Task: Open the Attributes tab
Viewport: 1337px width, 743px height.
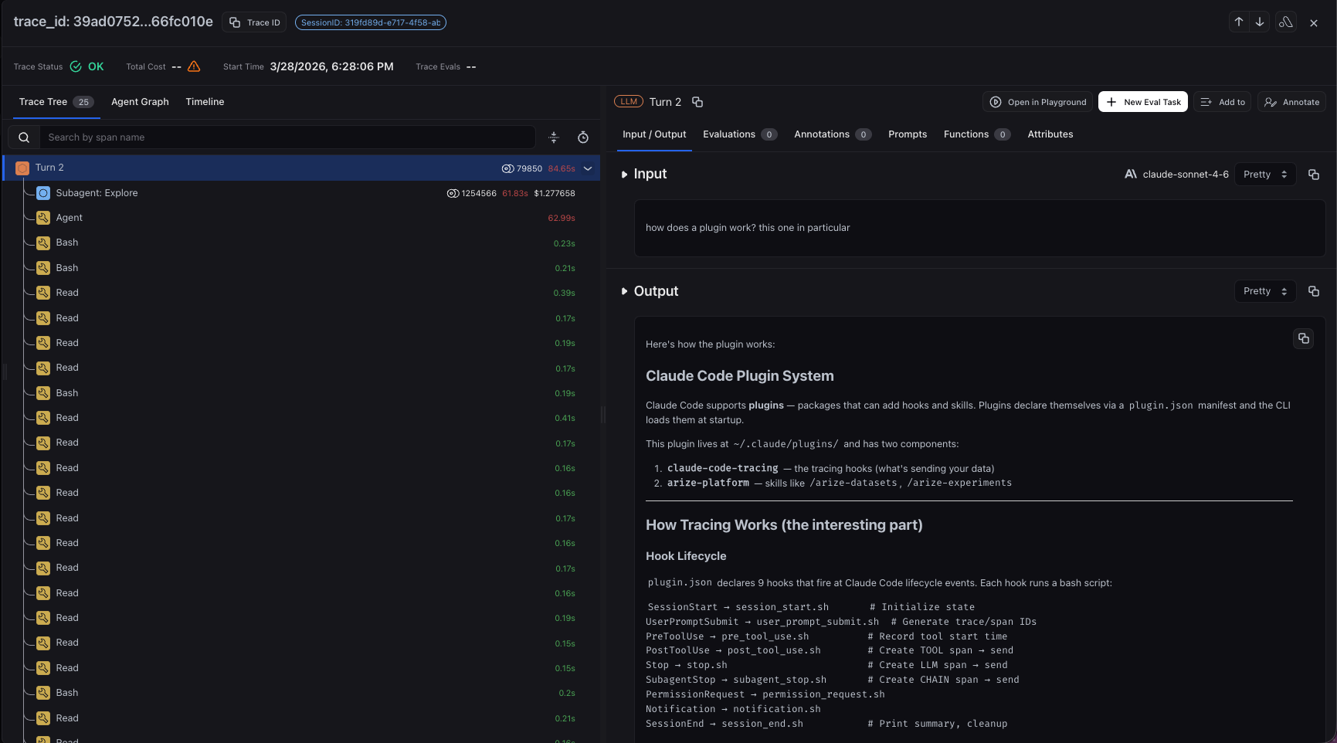Action: [1050, 134]
